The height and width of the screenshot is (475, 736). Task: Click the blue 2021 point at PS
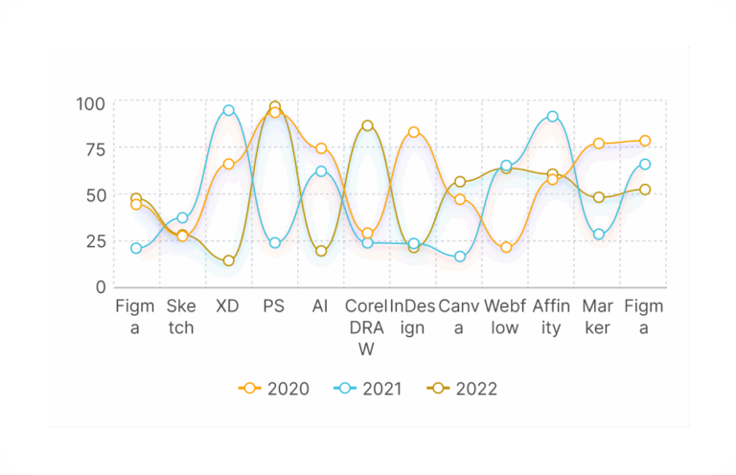[x=275, y=243]
